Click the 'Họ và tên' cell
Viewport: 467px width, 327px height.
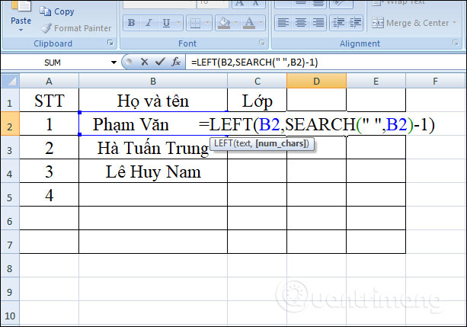[x=153, y=101]
